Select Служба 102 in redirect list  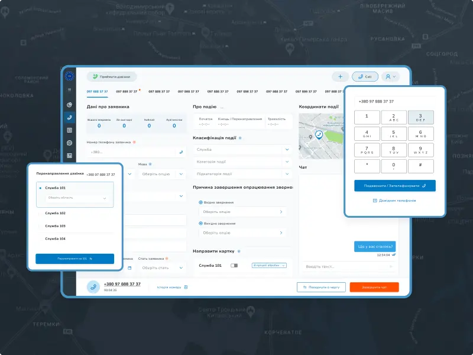(x=55, y=213)
